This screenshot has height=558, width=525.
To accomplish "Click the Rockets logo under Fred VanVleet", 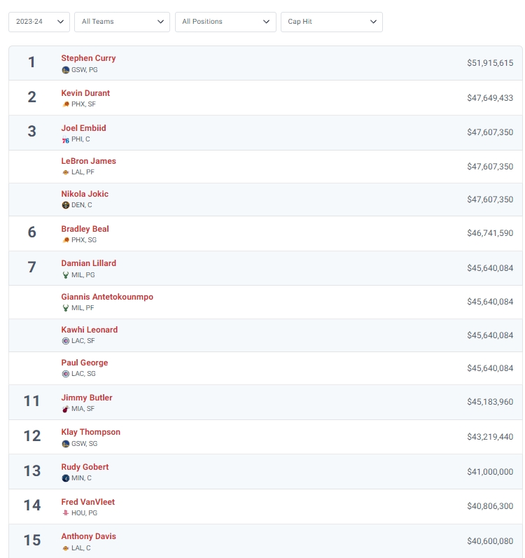I will [65, 512].
